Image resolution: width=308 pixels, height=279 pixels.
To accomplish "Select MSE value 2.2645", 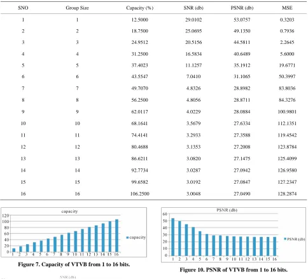I will (x=287, y=42).
